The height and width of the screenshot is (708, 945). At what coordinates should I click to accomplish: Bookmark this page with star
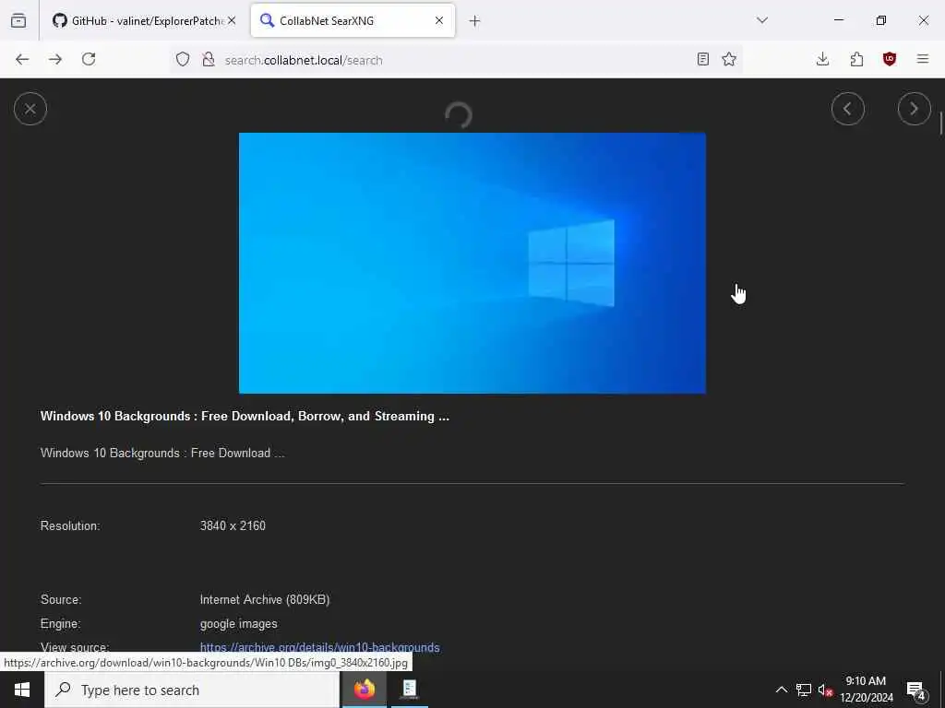tap(729, 59)
